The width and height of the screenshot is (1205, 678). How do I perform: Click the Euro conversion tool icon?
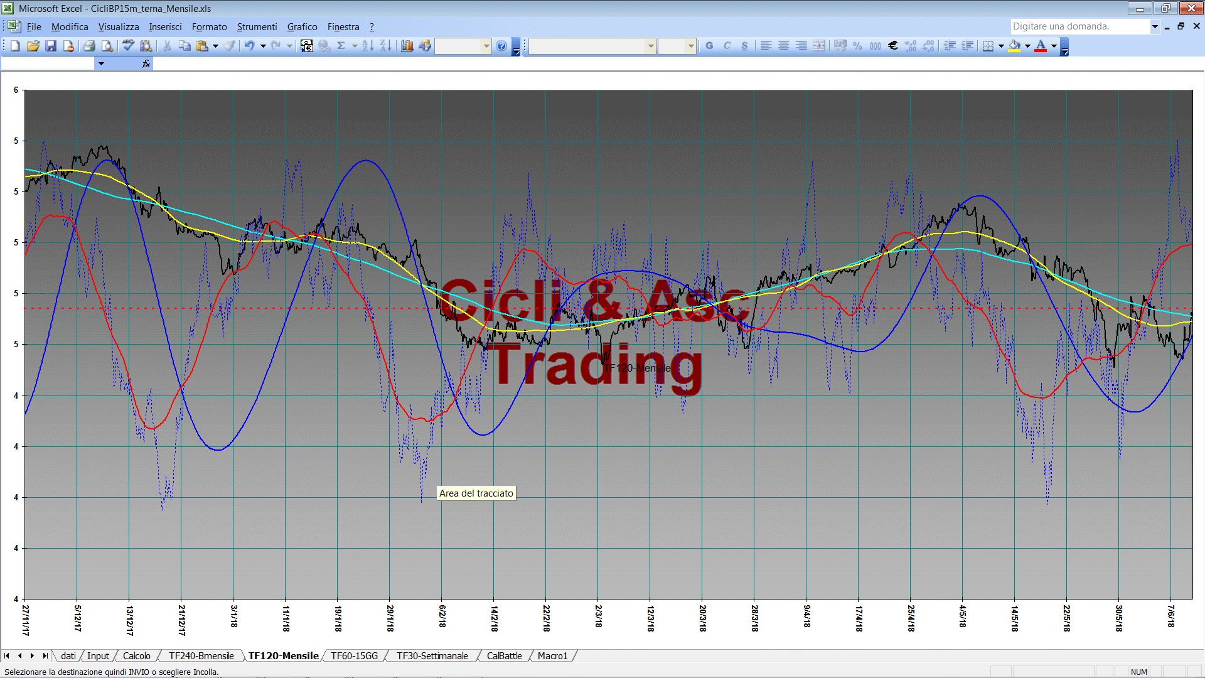point(306,46)
